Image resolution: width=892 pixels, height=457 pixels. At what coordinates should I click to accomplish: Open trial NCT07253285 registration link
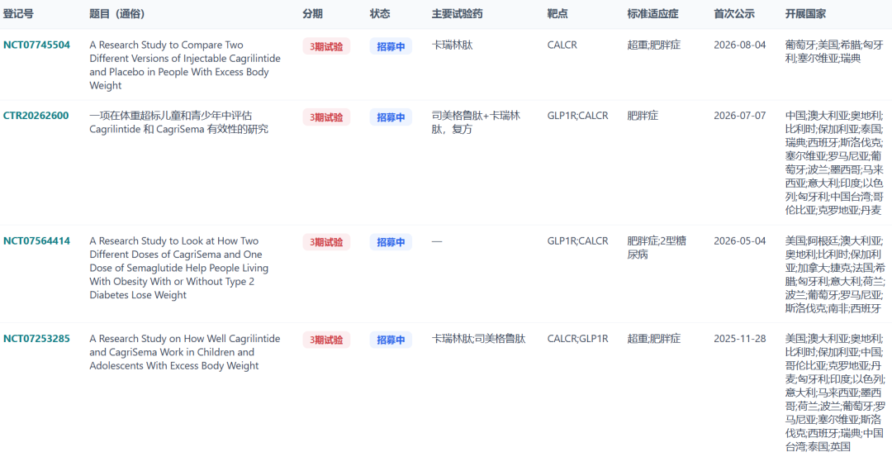click(37, 339)
